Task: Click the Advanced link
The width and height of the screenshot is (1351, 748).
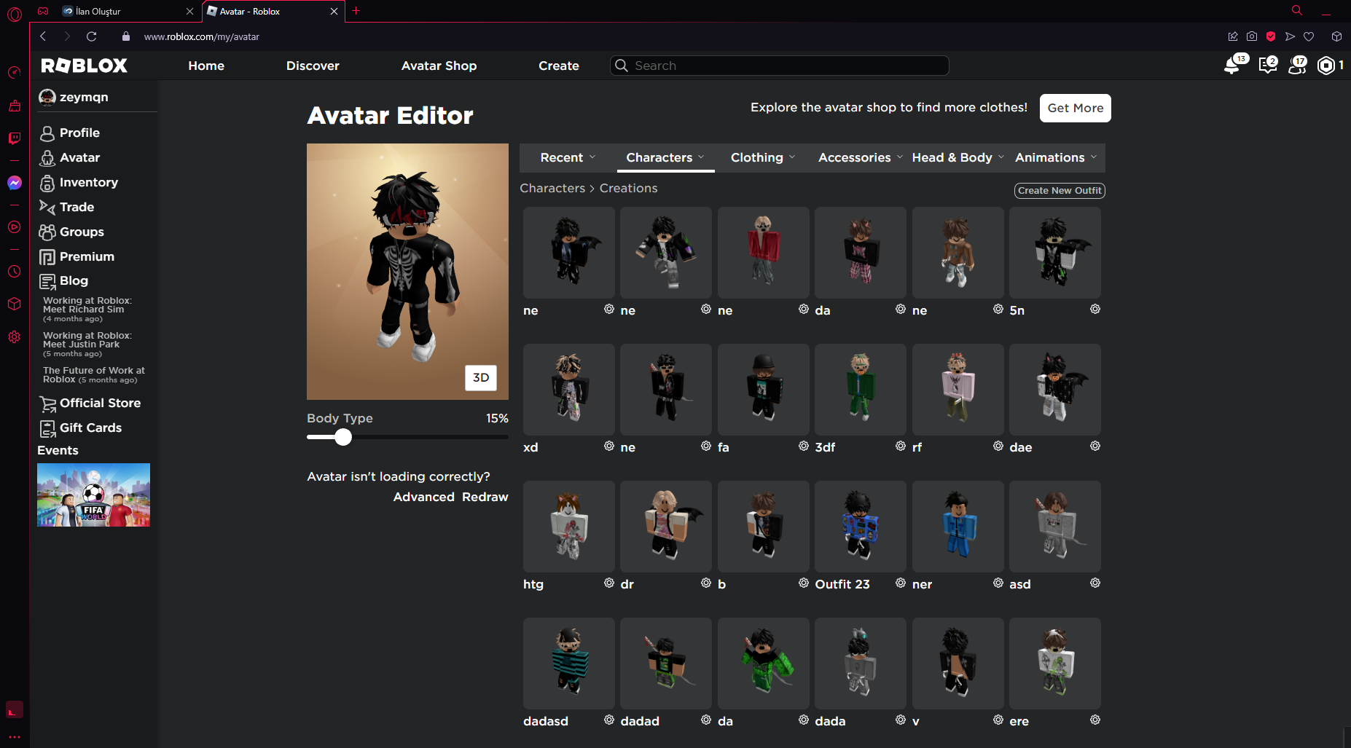Action: (423, 497)
